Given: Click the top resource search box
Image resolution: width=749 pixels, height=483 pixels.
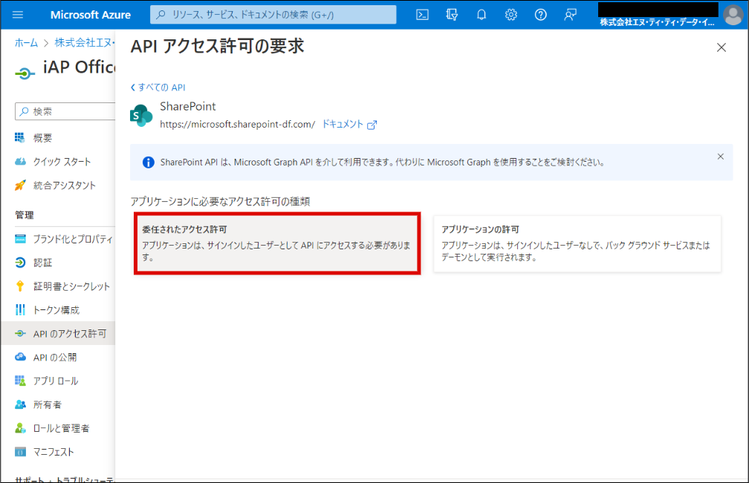Looking at the screenshot, I should 273,15.
